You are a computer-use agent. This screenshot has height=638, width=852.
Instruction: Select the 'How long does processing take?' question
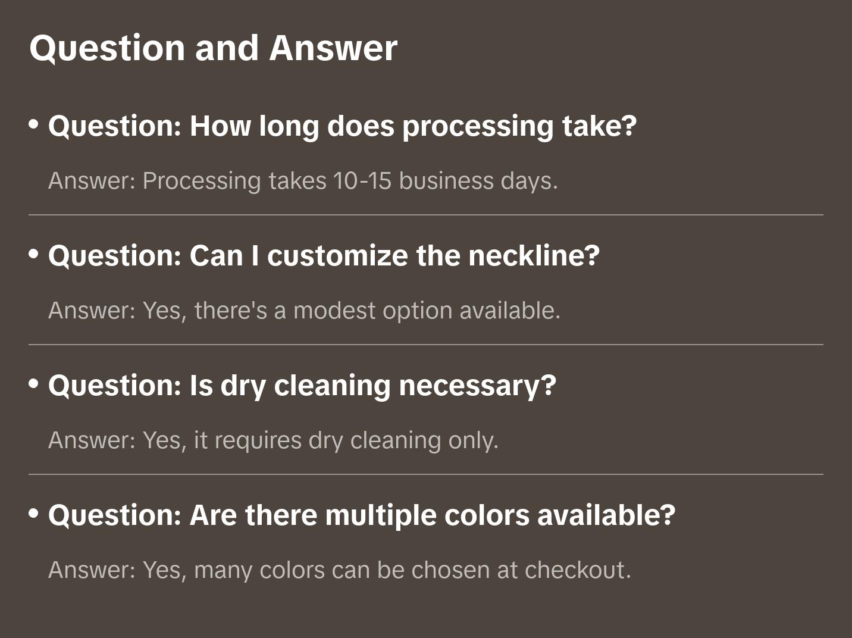[x=342, y=126]
